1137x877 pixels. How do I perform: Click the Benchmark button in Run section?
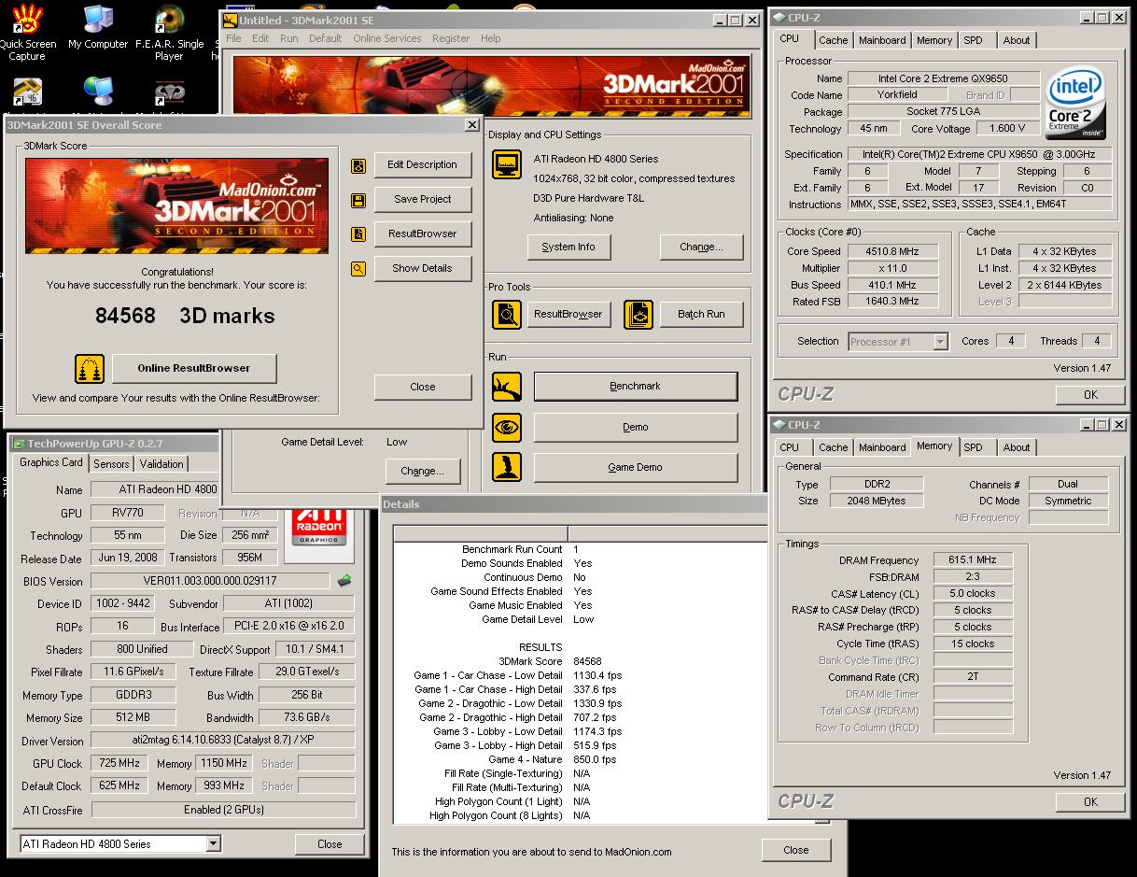(x=636, y=386)
